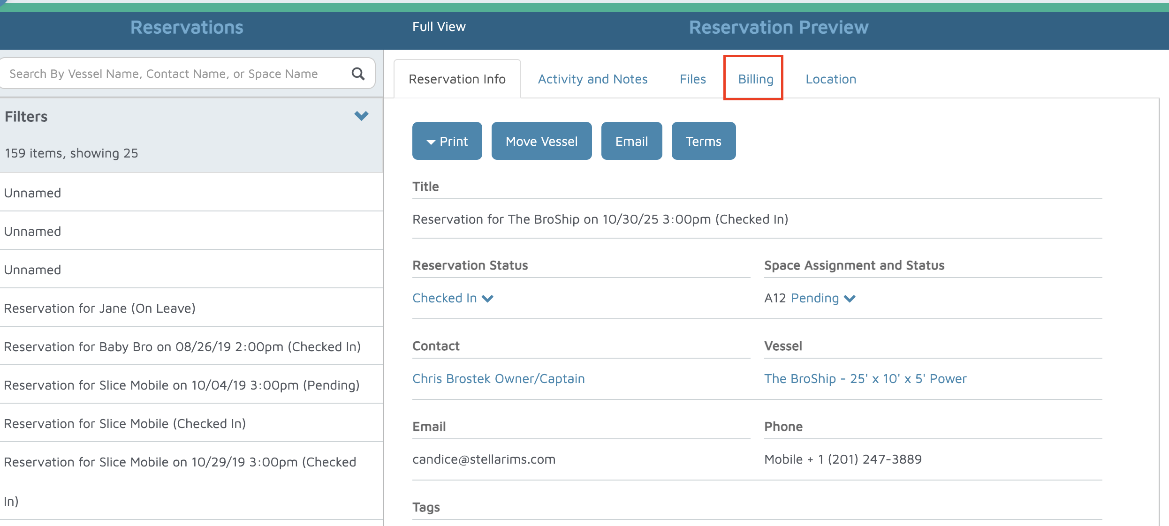The width and height of the screenshot is (1169, 526).
Task: Open Full View link
Action: click(x=439, y=27)
